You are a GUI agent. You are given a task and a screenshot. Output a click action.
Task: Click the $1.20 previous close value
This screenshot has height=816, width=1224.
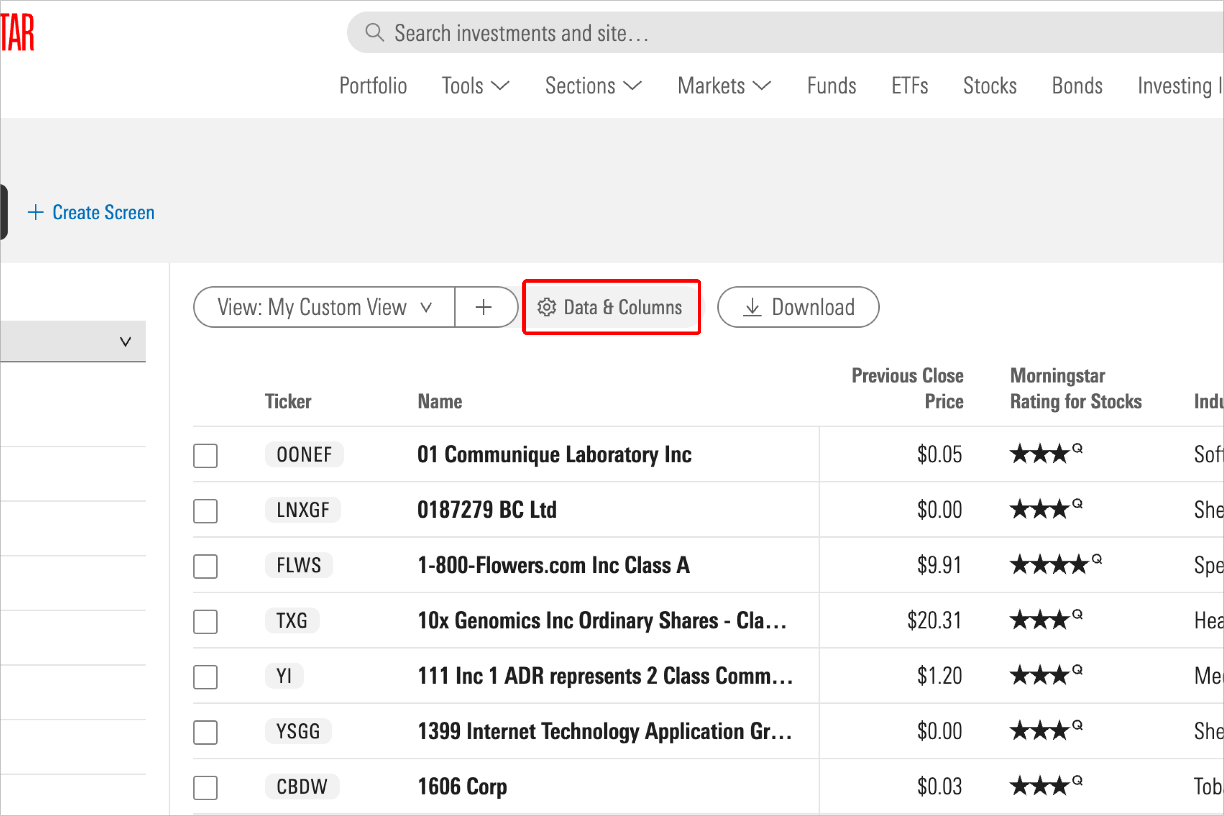(939, 676)
